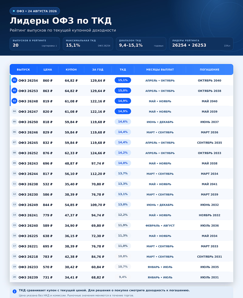The width and height of the screenshot is (243, 298).
Task: Click the info icon in footer note
Action: click(14, 291)
